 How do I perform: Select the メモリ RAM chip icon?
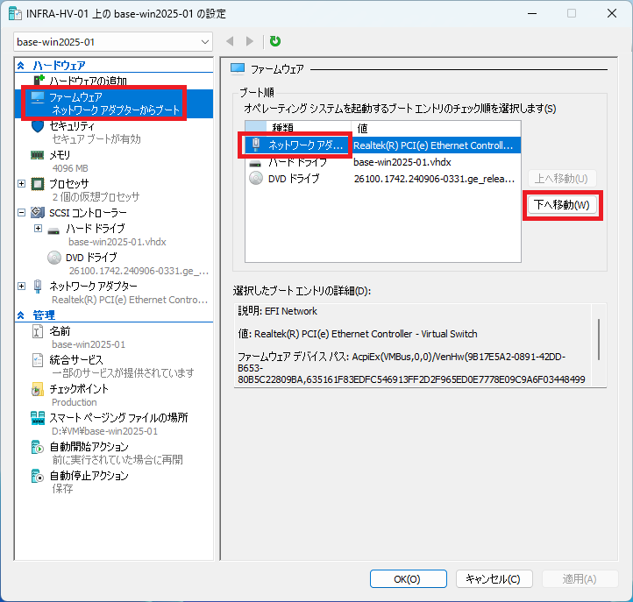[x=37, y=155]
